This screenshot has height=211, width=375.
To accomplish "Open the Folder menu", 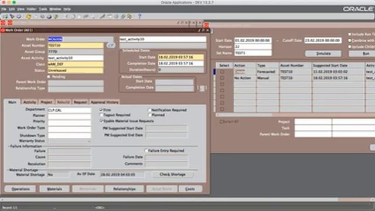I will coord(31,9).
